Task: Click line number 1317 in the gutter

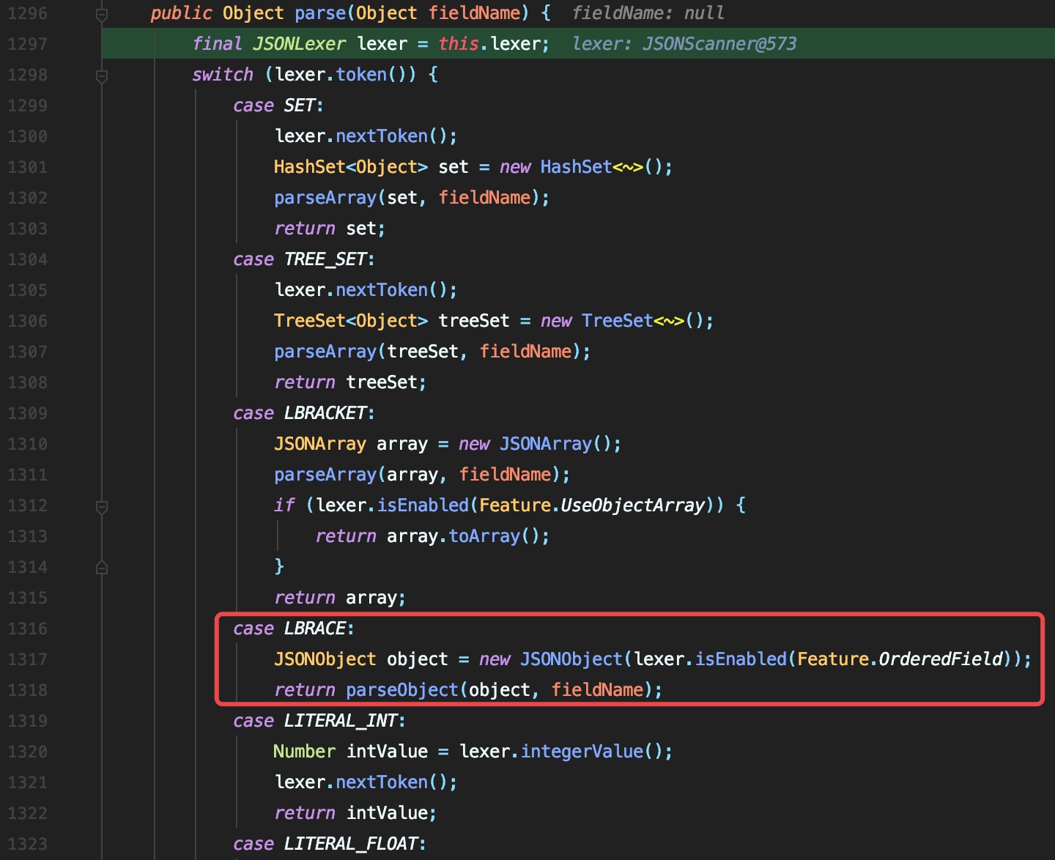Action: coord(27,659)
